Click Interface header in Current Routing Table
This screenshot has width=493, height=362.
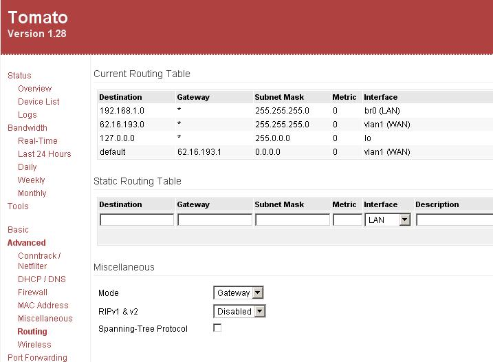click(x=380, y=97)
